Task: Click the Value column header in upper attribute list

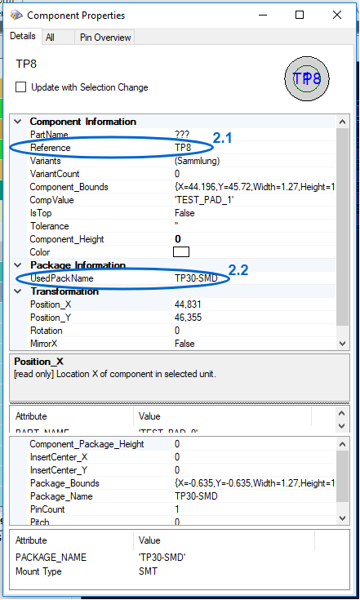Action: pos(223,416)
